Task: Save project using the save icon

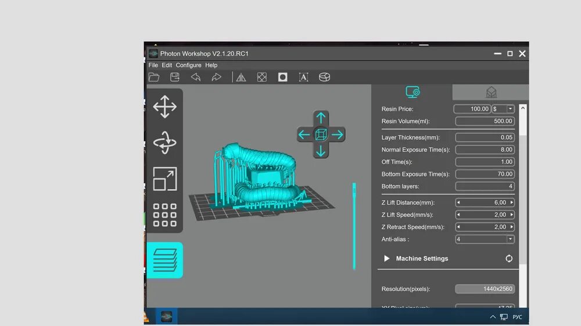Action: coord(174,77)
